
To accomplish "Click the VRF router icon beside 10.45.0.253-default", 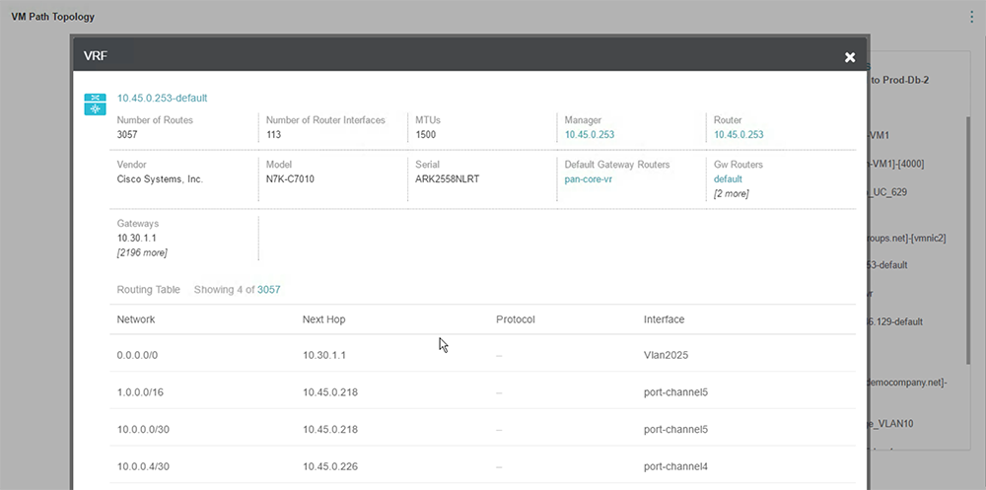I will coord(95,105).
